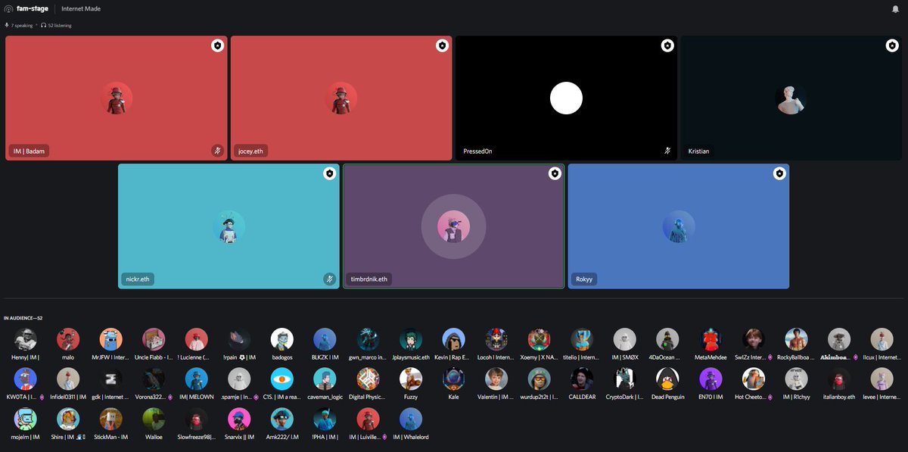Screen dimensions: 908x452
Task: Click the 'IM | R1chyy' audience name
Action: click(796, 396)
